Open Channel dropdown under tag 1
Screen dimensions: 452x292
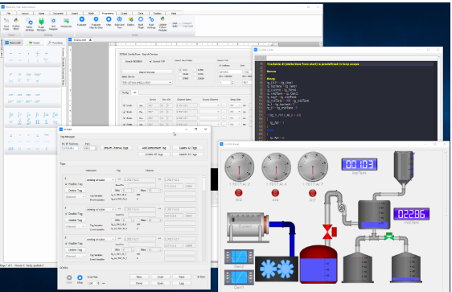(x=75, y=197)
